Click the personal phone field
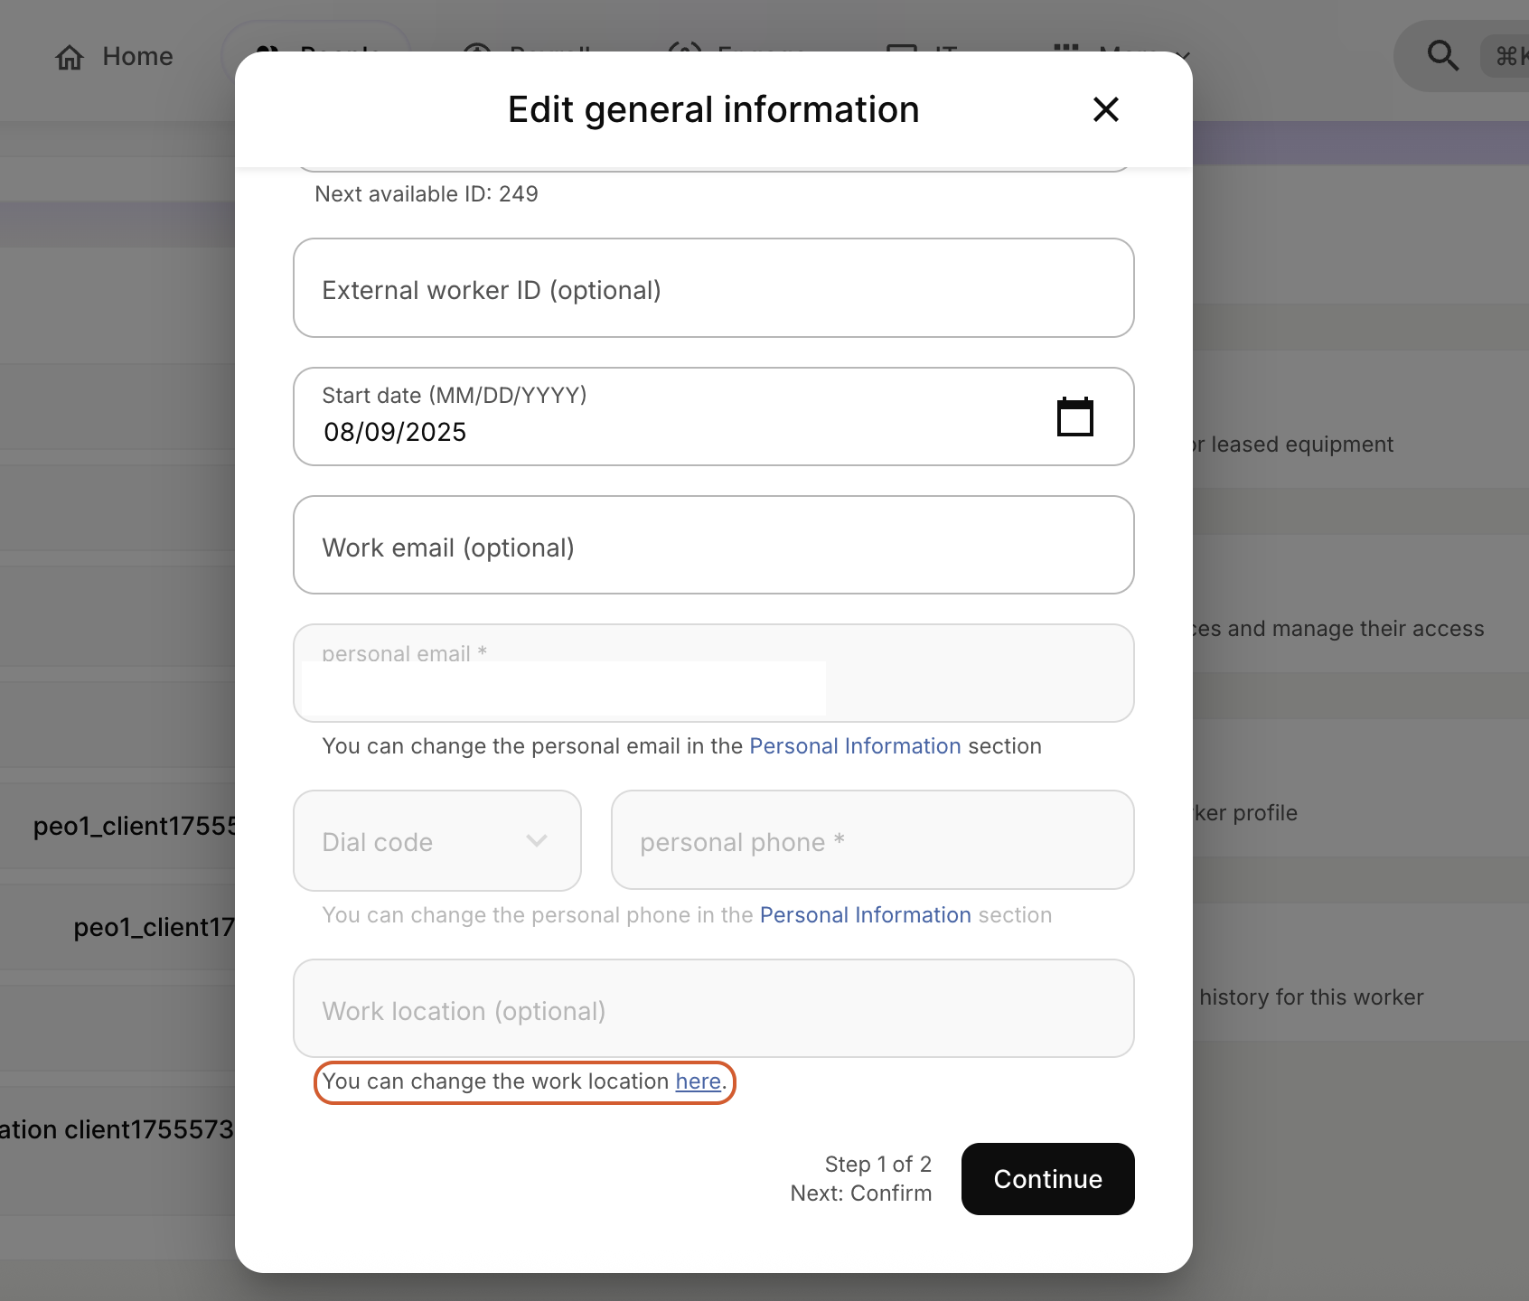 [x=872, y=841]
